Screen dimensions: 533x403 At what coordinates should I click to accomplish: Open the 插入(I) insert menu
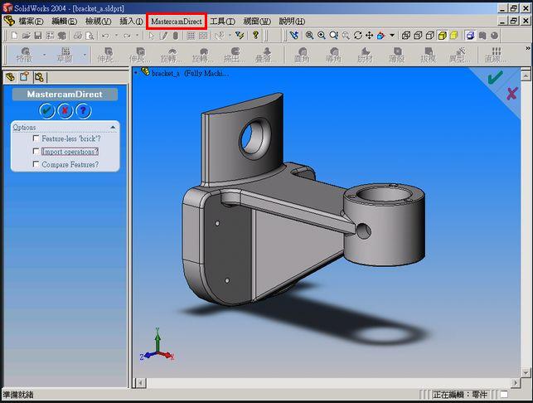pyautogui.click(x=131, y=22)
